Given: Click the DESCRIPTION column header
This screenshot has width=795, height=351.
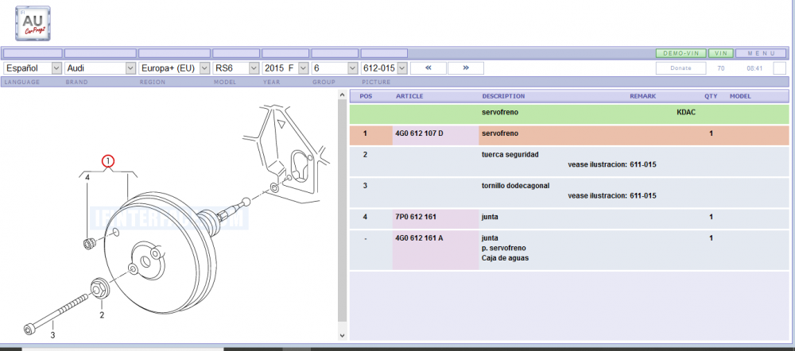Looking at the screenshot, I should [x=503, y=96].
